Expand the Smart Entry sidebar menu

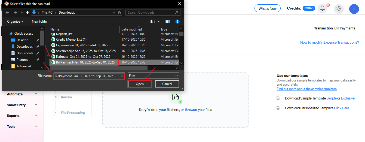[x=22, y=105]
